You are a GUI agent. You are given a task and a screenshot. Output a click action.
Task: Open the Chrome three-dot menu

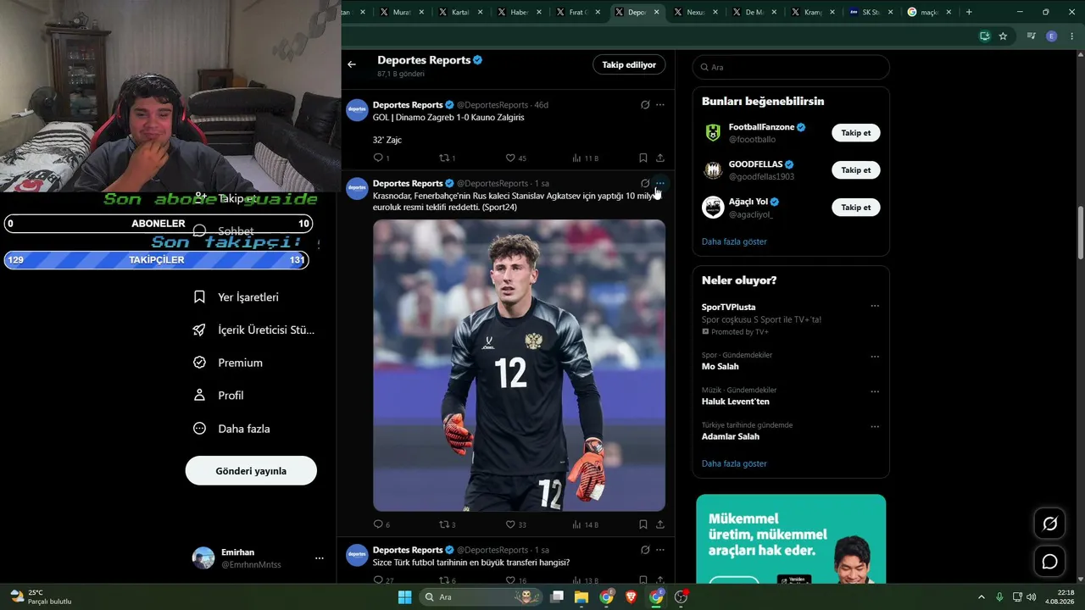pyautogui.click(x=1071, y=36)
